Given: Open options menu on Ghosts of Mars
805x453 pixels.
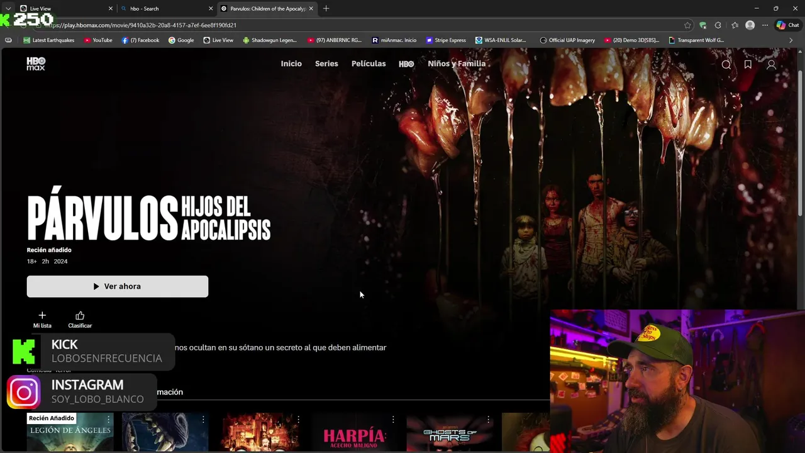Looking at the screenshot, I should coord(488,419).
